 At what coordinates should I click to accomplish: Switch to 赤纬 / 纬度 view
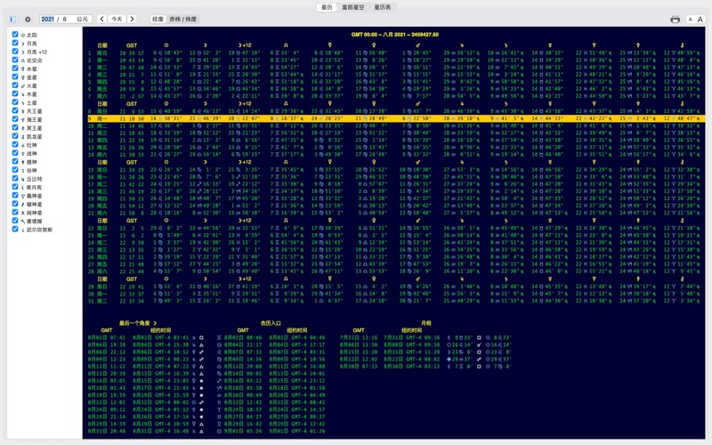183,19
